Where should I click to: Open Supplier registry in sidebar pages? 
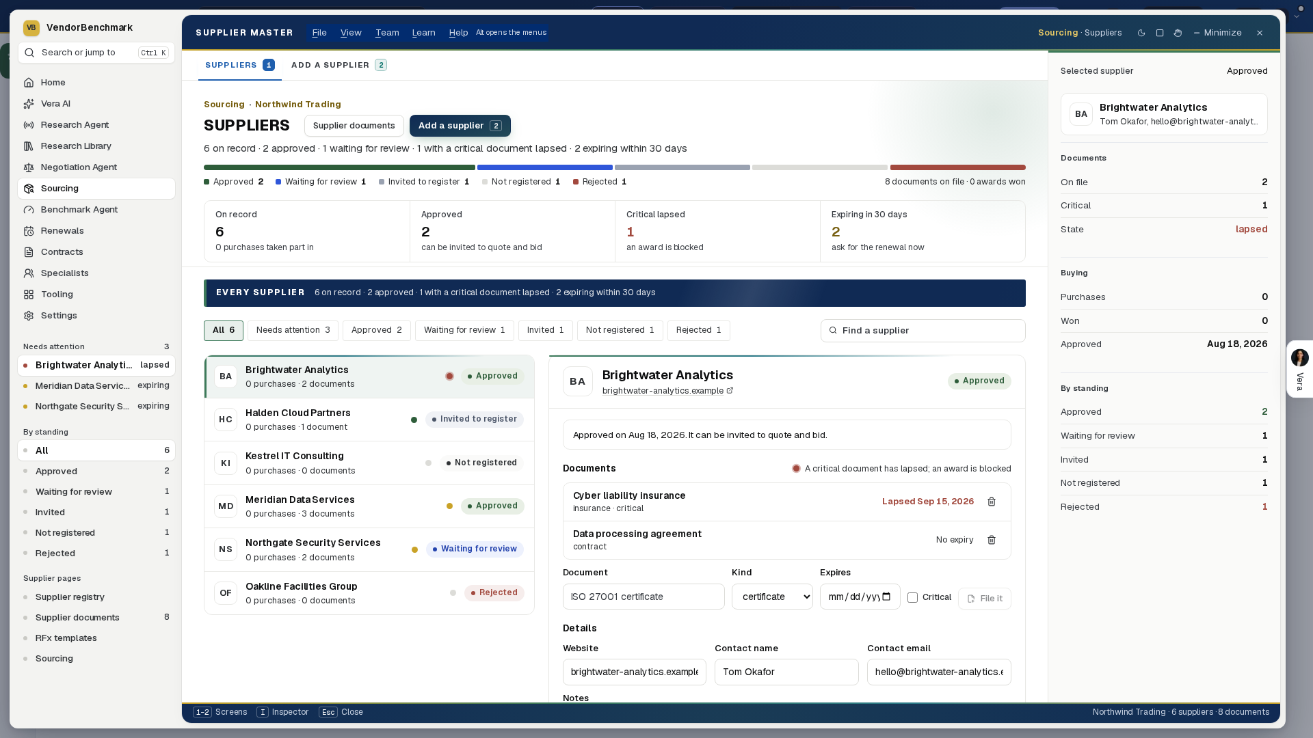[96, 597]
